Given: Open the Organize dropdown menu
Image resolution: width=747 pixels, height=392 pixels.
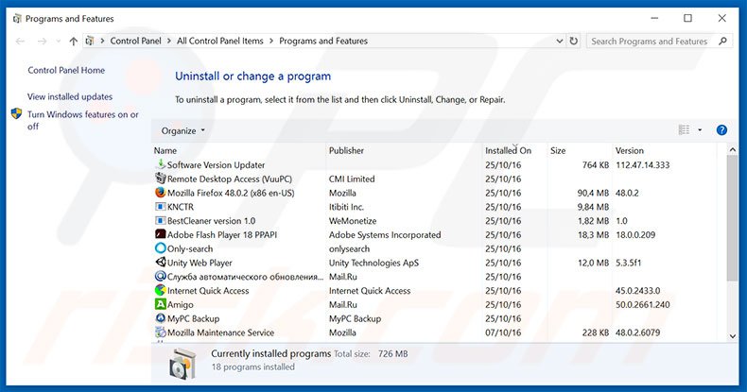Looking at the screenshot, I should pos(183,130).
